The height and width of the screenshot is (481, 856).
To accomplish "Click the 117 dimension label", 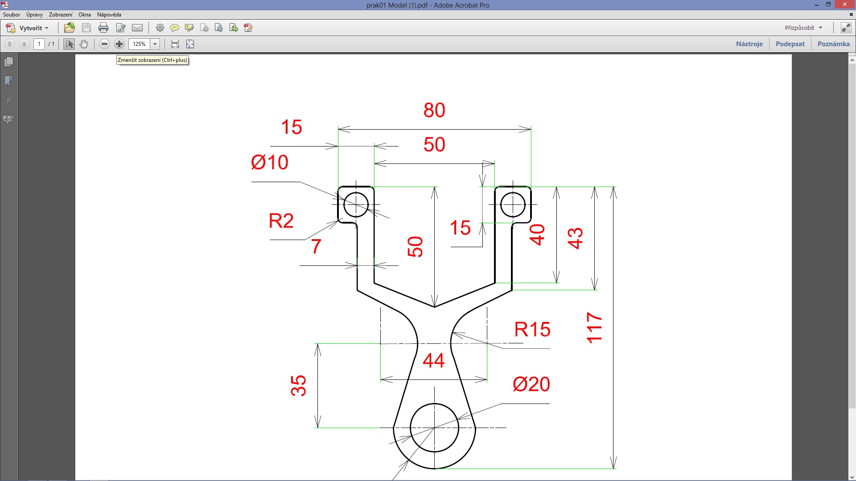I will coord(594,328).
